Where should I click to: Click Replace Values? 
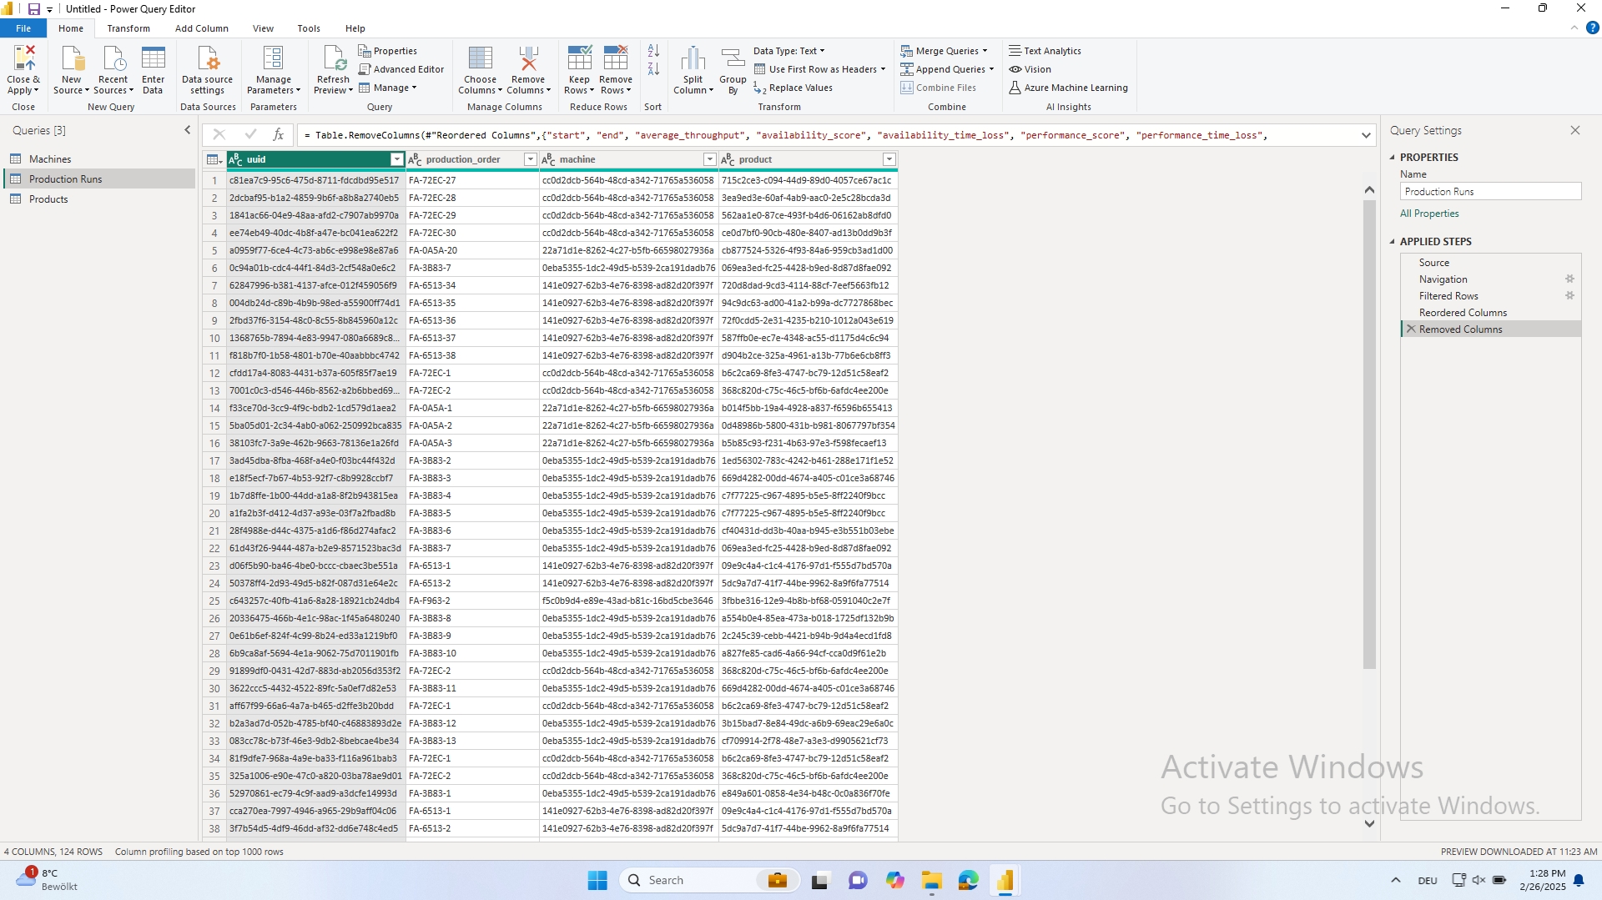pos(793,88)
